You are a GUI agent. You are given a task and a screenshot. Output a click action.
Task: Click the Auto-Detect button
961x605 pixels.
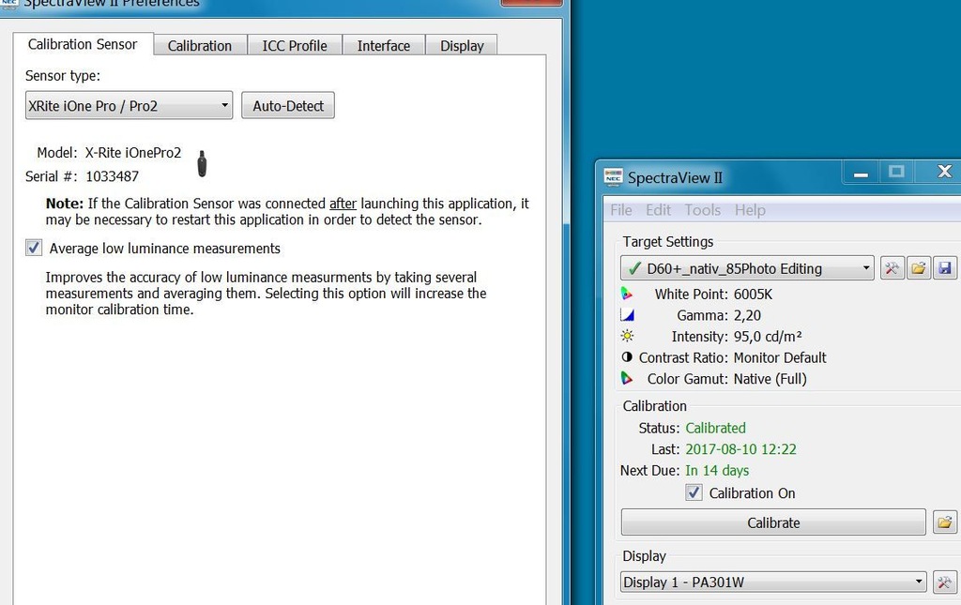[288, 105]
